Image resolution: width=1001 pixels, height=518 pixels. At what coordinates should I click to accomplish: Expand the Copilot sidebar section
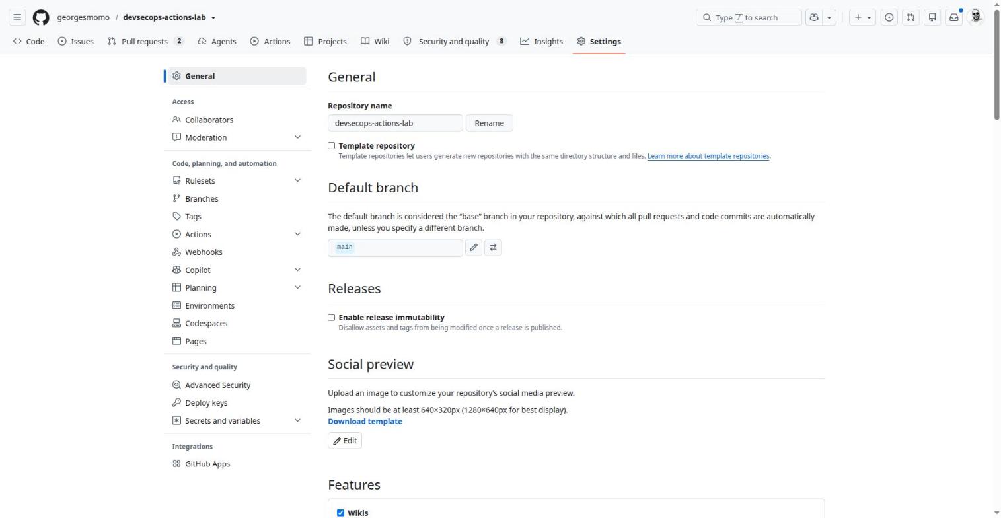click(297, 270)
